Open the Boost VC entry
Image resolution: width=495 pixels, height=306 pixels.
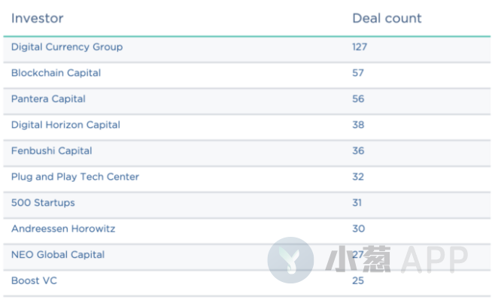[34, 280]
